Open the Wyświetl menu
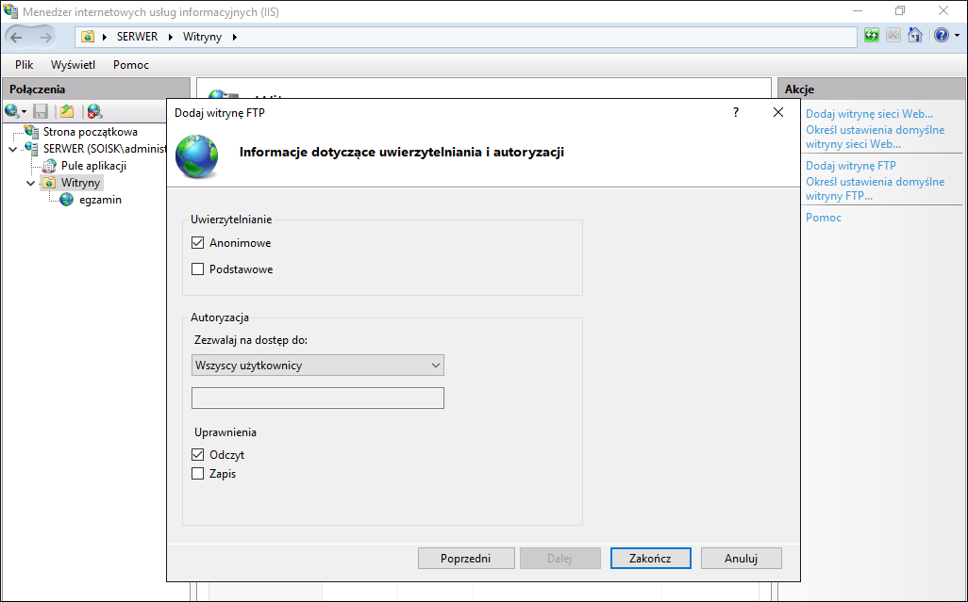Image resolution: width=968 pixels, height=602 pixels. (x=73, y=65)
